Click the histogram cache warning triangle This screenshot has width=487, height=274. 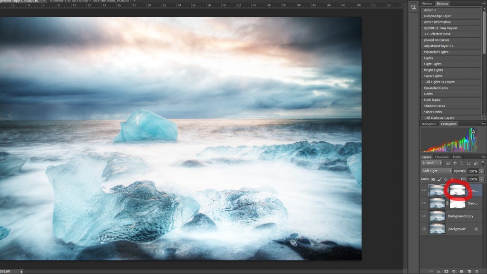pyautogui.click(x=473, y=132)
